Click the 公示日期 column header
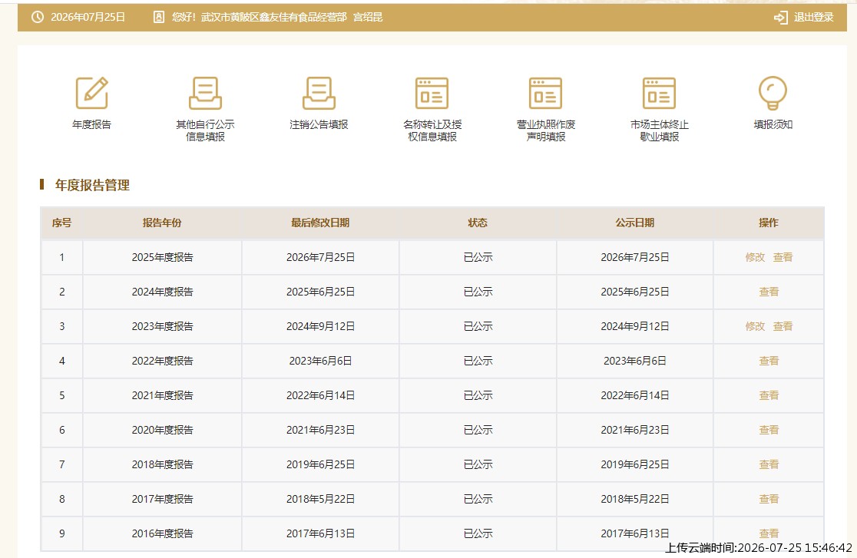 click(x=634, y=223)
